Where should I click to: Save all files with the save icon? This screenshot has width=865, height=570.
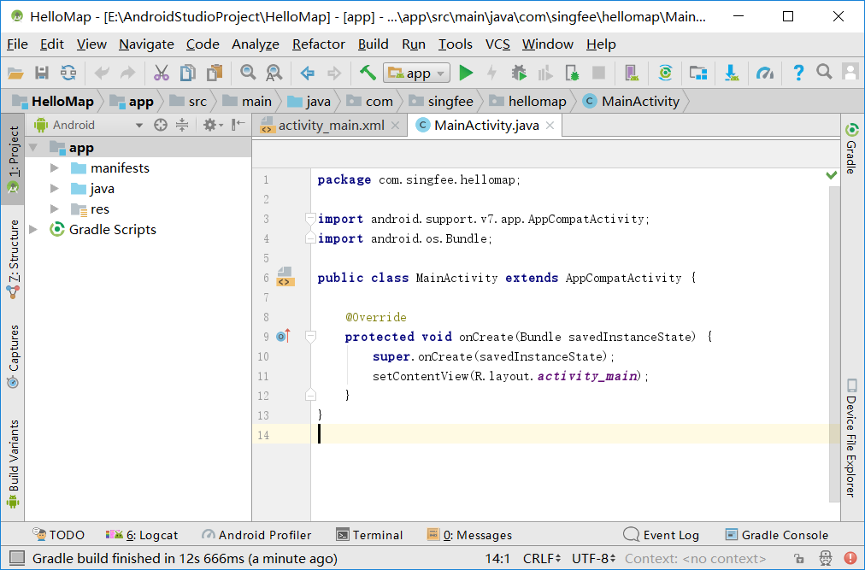click(41, 73)
